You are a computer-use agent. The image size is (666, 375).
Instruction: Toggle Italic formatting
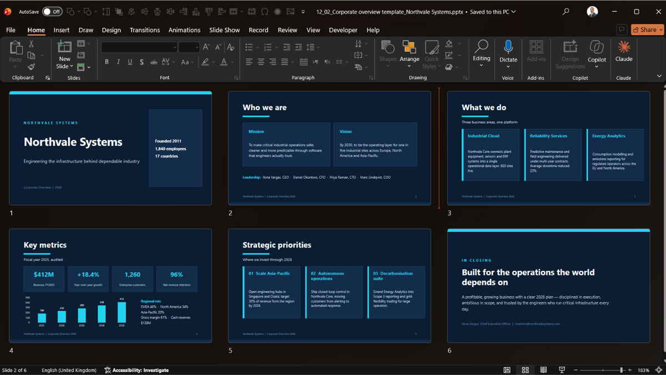(x=118, y=62)
